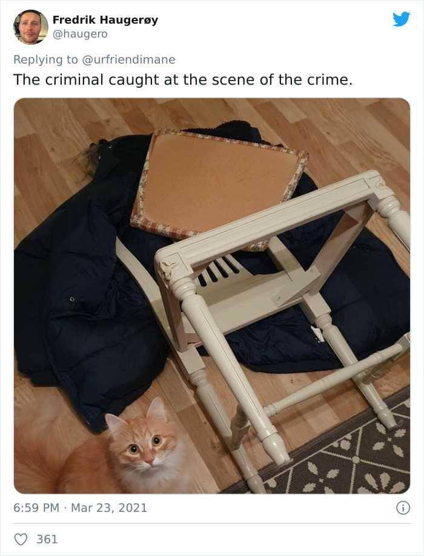Click the Mar 23, 2021 date
424x556 pixels.
click(x=109, y=508)
